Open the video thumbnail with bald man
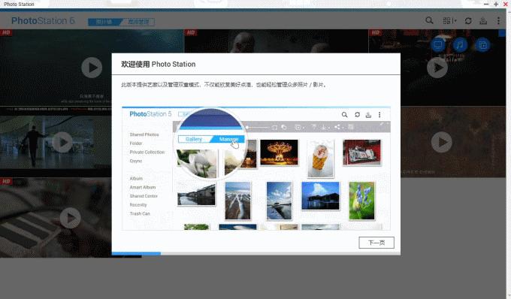This screenshot has width=511, height=299. (276, 41)
